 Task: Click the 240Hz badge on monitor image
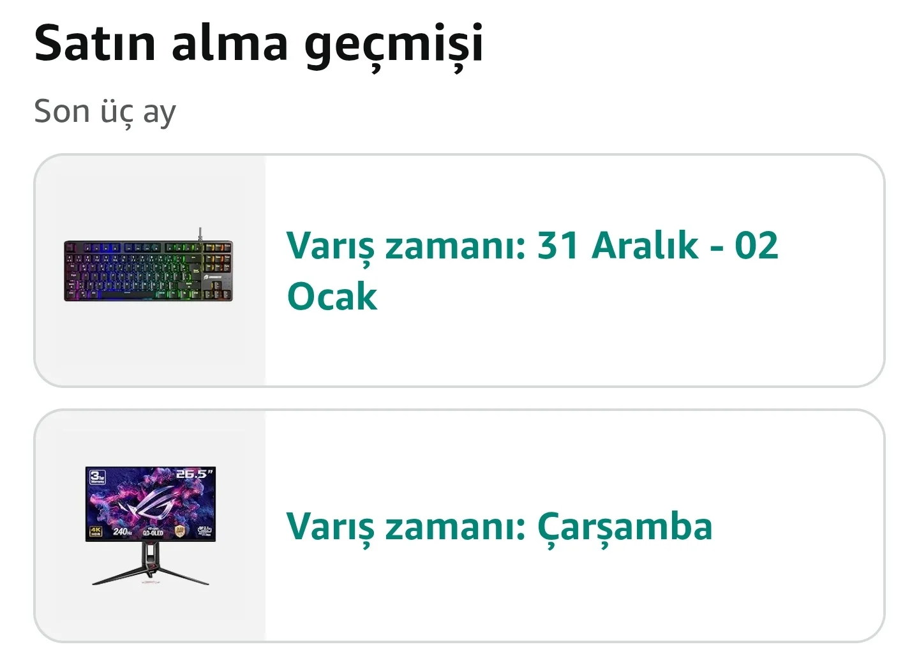tap(123, 532)
